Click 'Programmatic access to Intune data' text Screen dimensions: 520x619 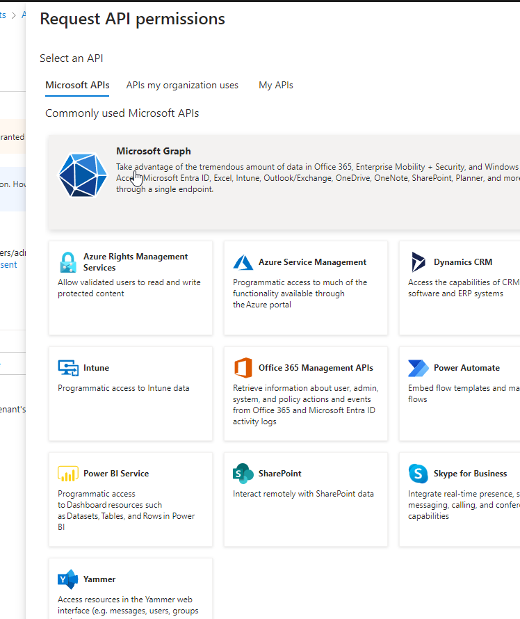click(124, 388)
